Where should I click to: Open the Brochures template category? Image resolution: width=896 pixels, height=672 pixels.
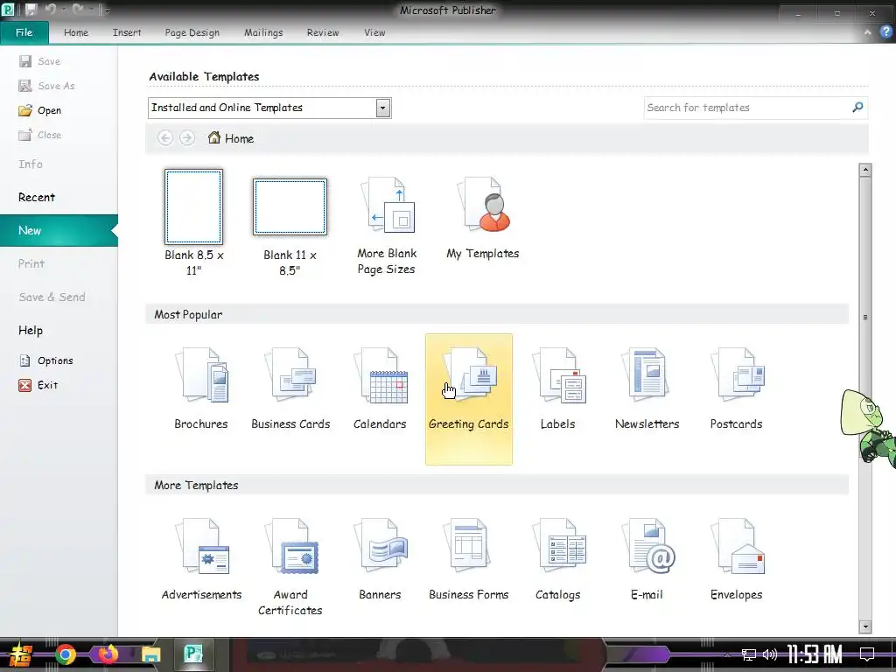(201, 388)
